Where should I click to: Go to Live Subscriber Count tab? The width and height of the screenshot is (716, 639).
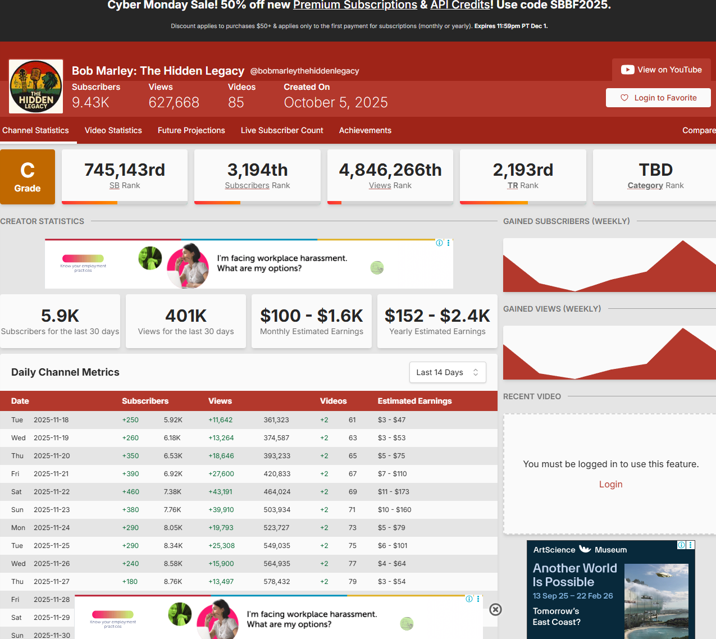(x=282, y=130)
